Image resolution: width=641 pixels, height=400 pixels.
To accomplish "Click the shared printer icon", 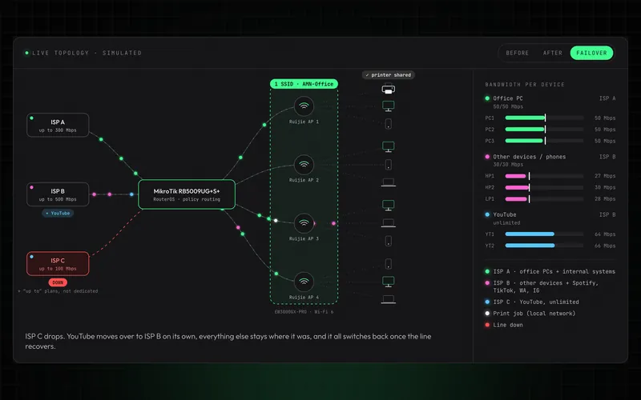I will 389,89.
